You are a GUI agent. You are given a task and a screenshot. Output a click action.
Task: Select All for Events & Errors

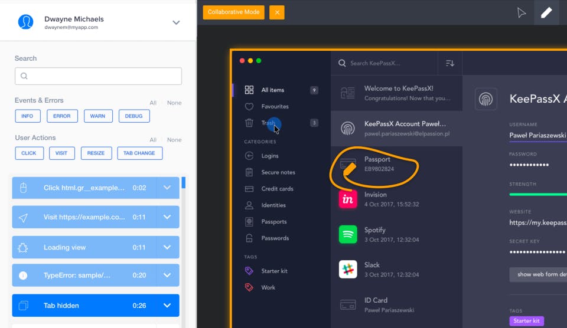coord(153,103)
